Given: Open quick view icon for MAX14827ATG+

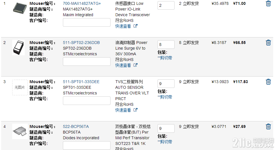Looking at the screenshot, I should [x=135, y=26].
